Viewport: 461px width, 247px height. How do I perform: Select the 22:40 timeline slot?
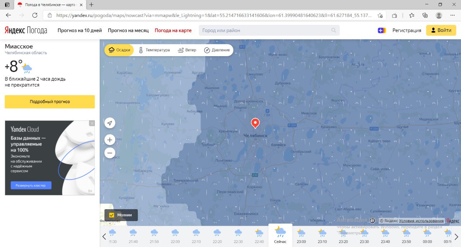point(259,236)
